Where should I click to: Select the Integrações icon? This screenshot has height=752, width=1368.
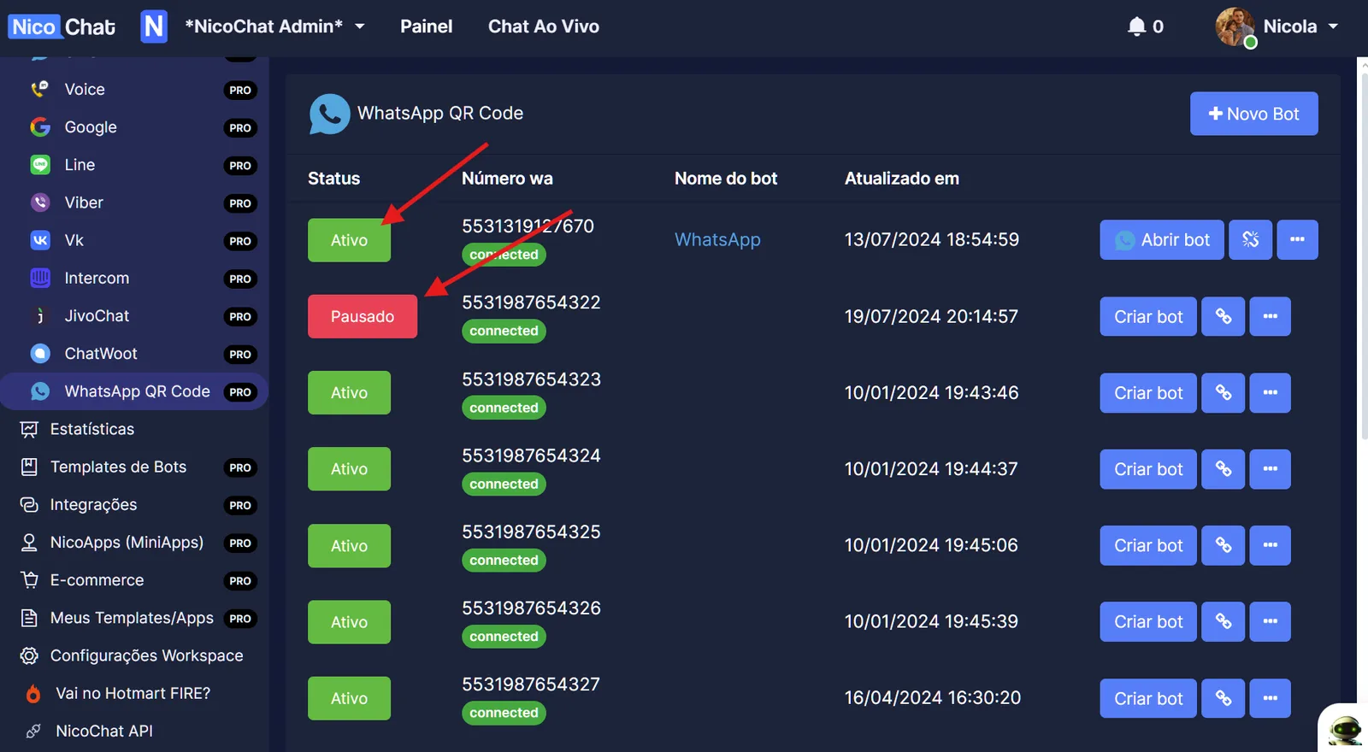[29, 505]
